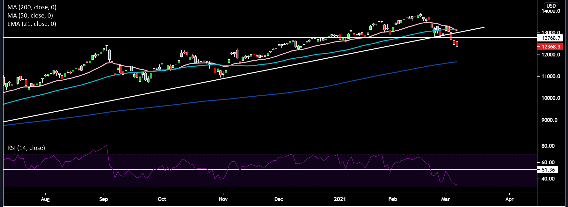This screenshot has width=568, height=207.
Task: Click the 2021 date label on time axis
Action: point(340,199)
